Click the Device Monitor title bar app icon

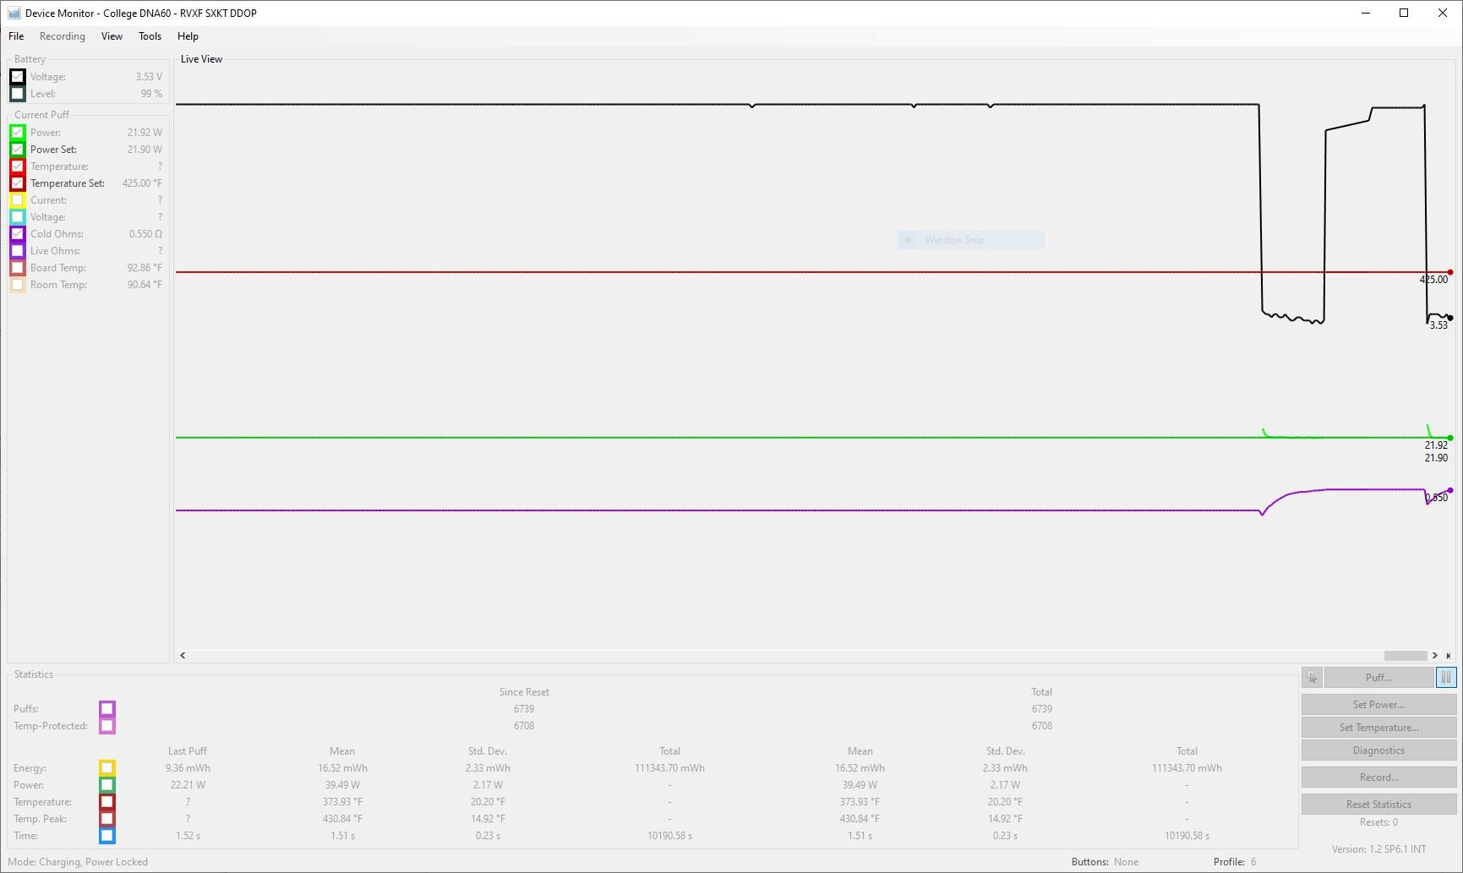14,13
